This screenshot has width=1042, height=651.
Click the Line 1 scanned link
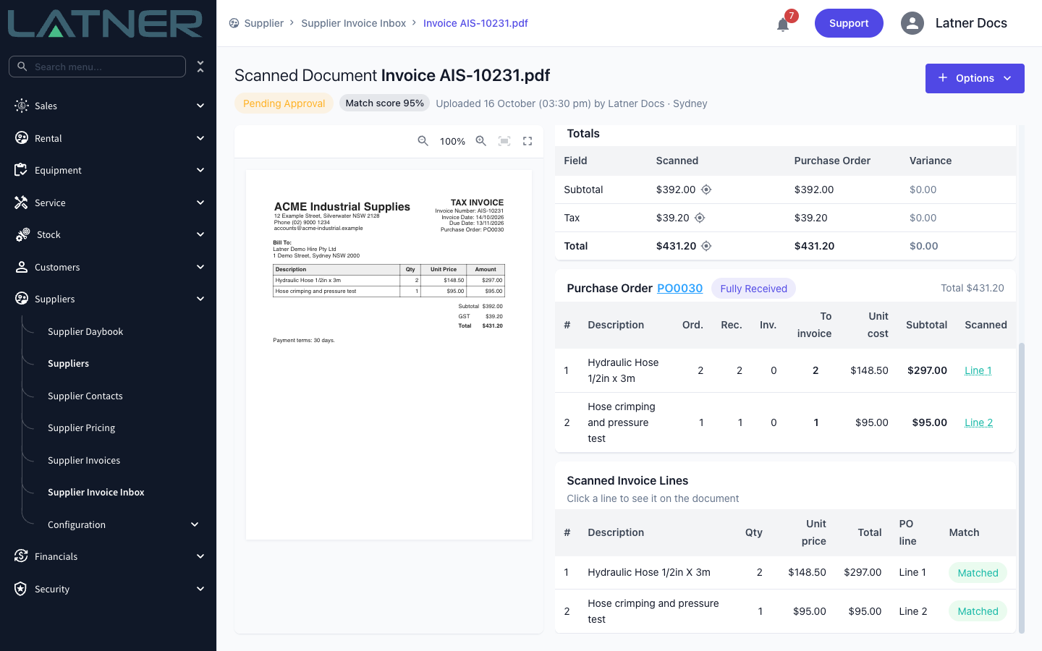tap(978, 370)
